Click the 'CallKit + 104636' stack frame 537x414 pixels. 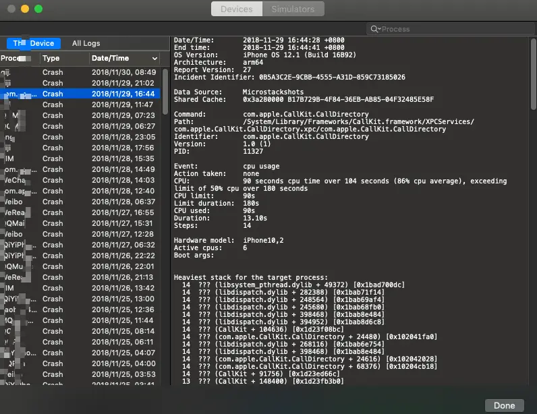coord(262,330)
